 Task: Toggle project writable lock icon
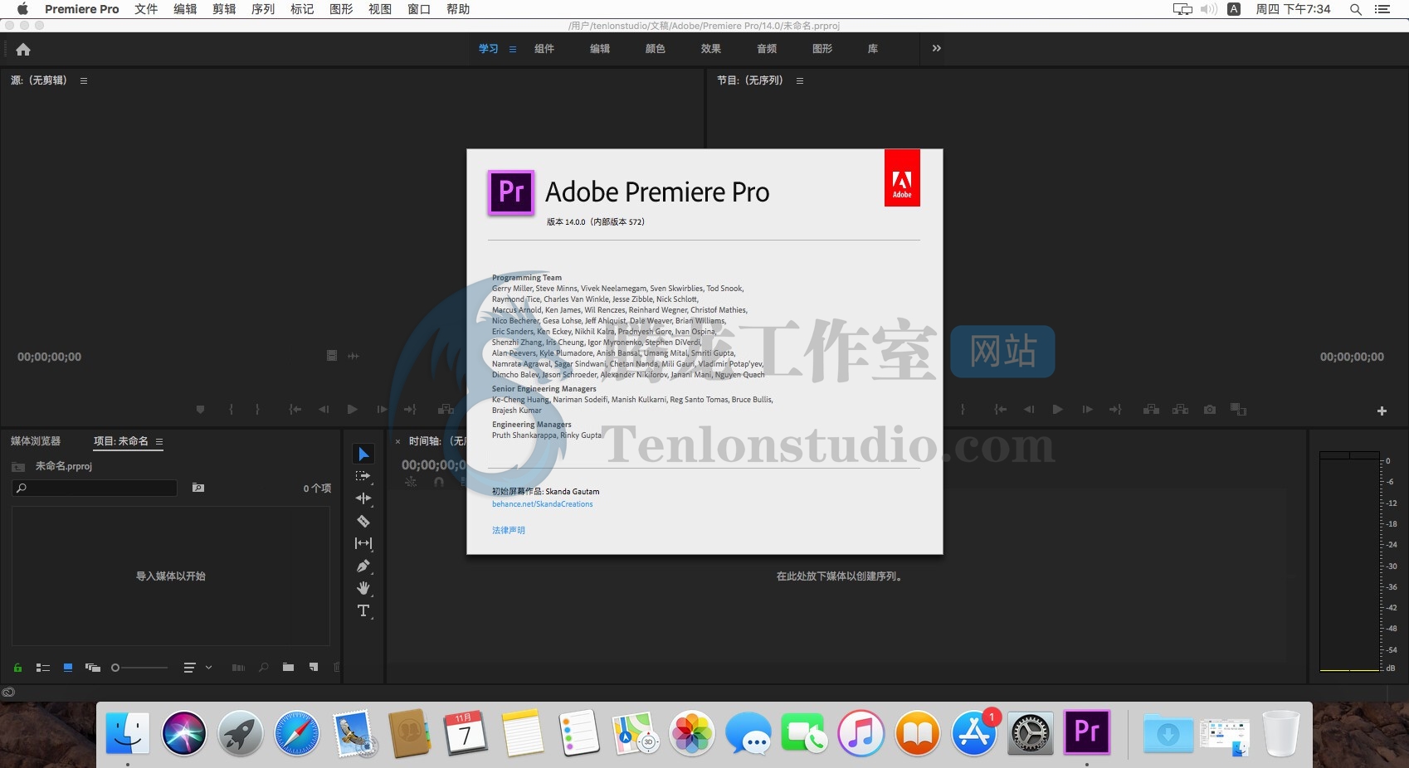(x=17, y=668)
